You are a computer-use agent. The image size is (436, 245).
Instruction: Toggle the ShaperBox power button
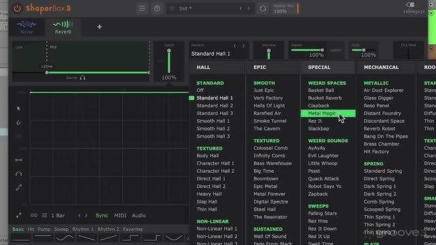(x=17, y=8)
